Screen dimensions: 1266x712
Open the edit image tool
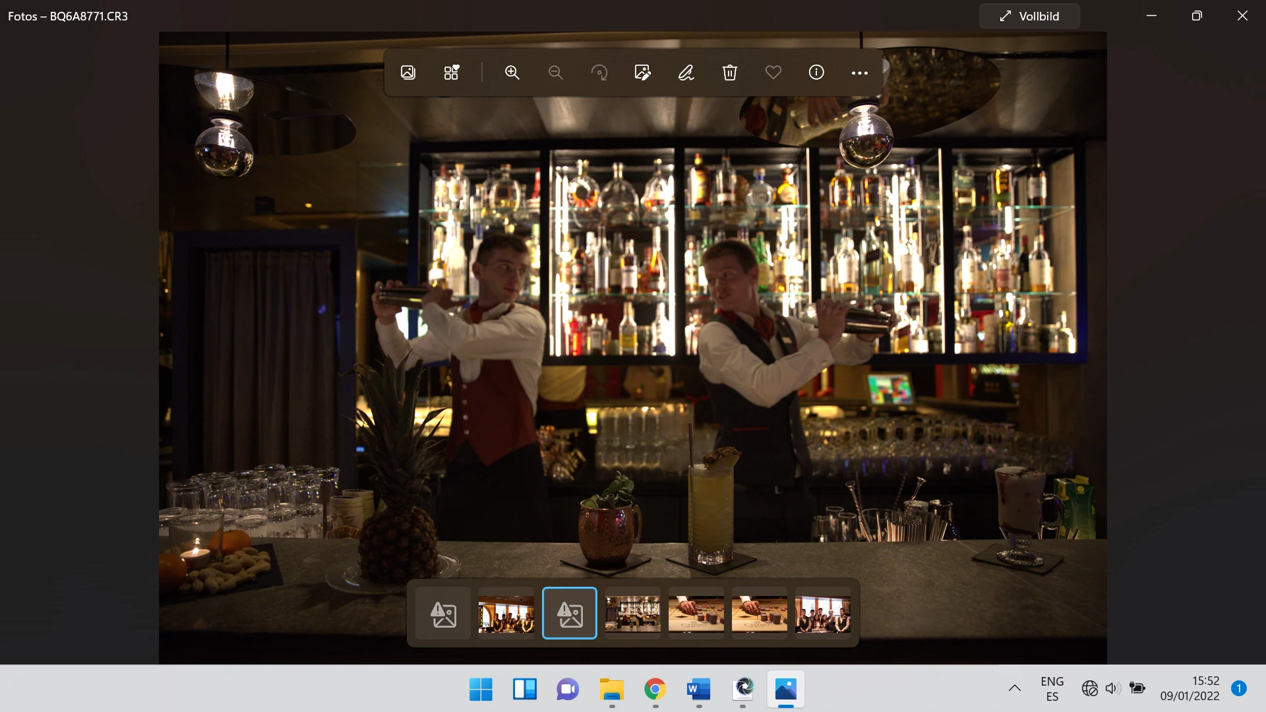pyautogui.click(x=643, y=73)
